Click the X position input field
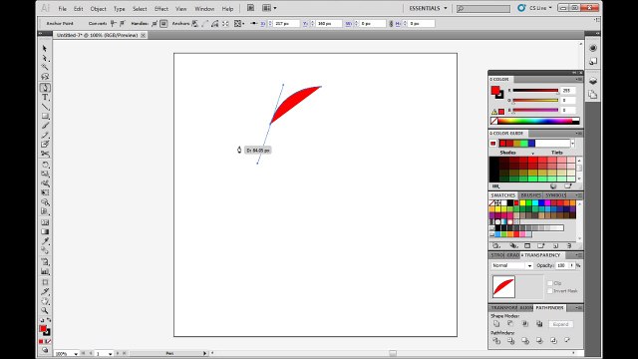The height and width of the screenshot is (359, 638). (286, 24)
